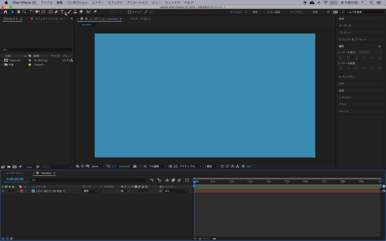The width and height of the screenshot is (386, 241).
Task: Click the project panel search field
Action: (x=37, y=50)
